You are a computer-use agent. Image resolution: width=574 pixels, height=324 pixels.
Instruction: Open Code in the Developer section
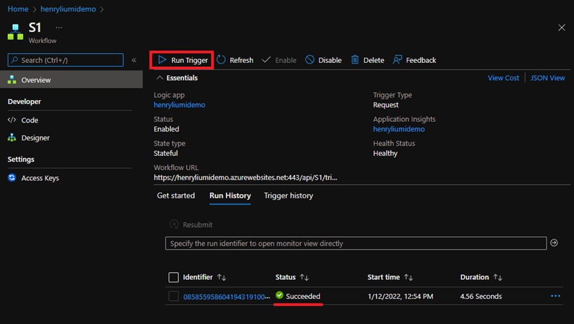tap(30, 120)
